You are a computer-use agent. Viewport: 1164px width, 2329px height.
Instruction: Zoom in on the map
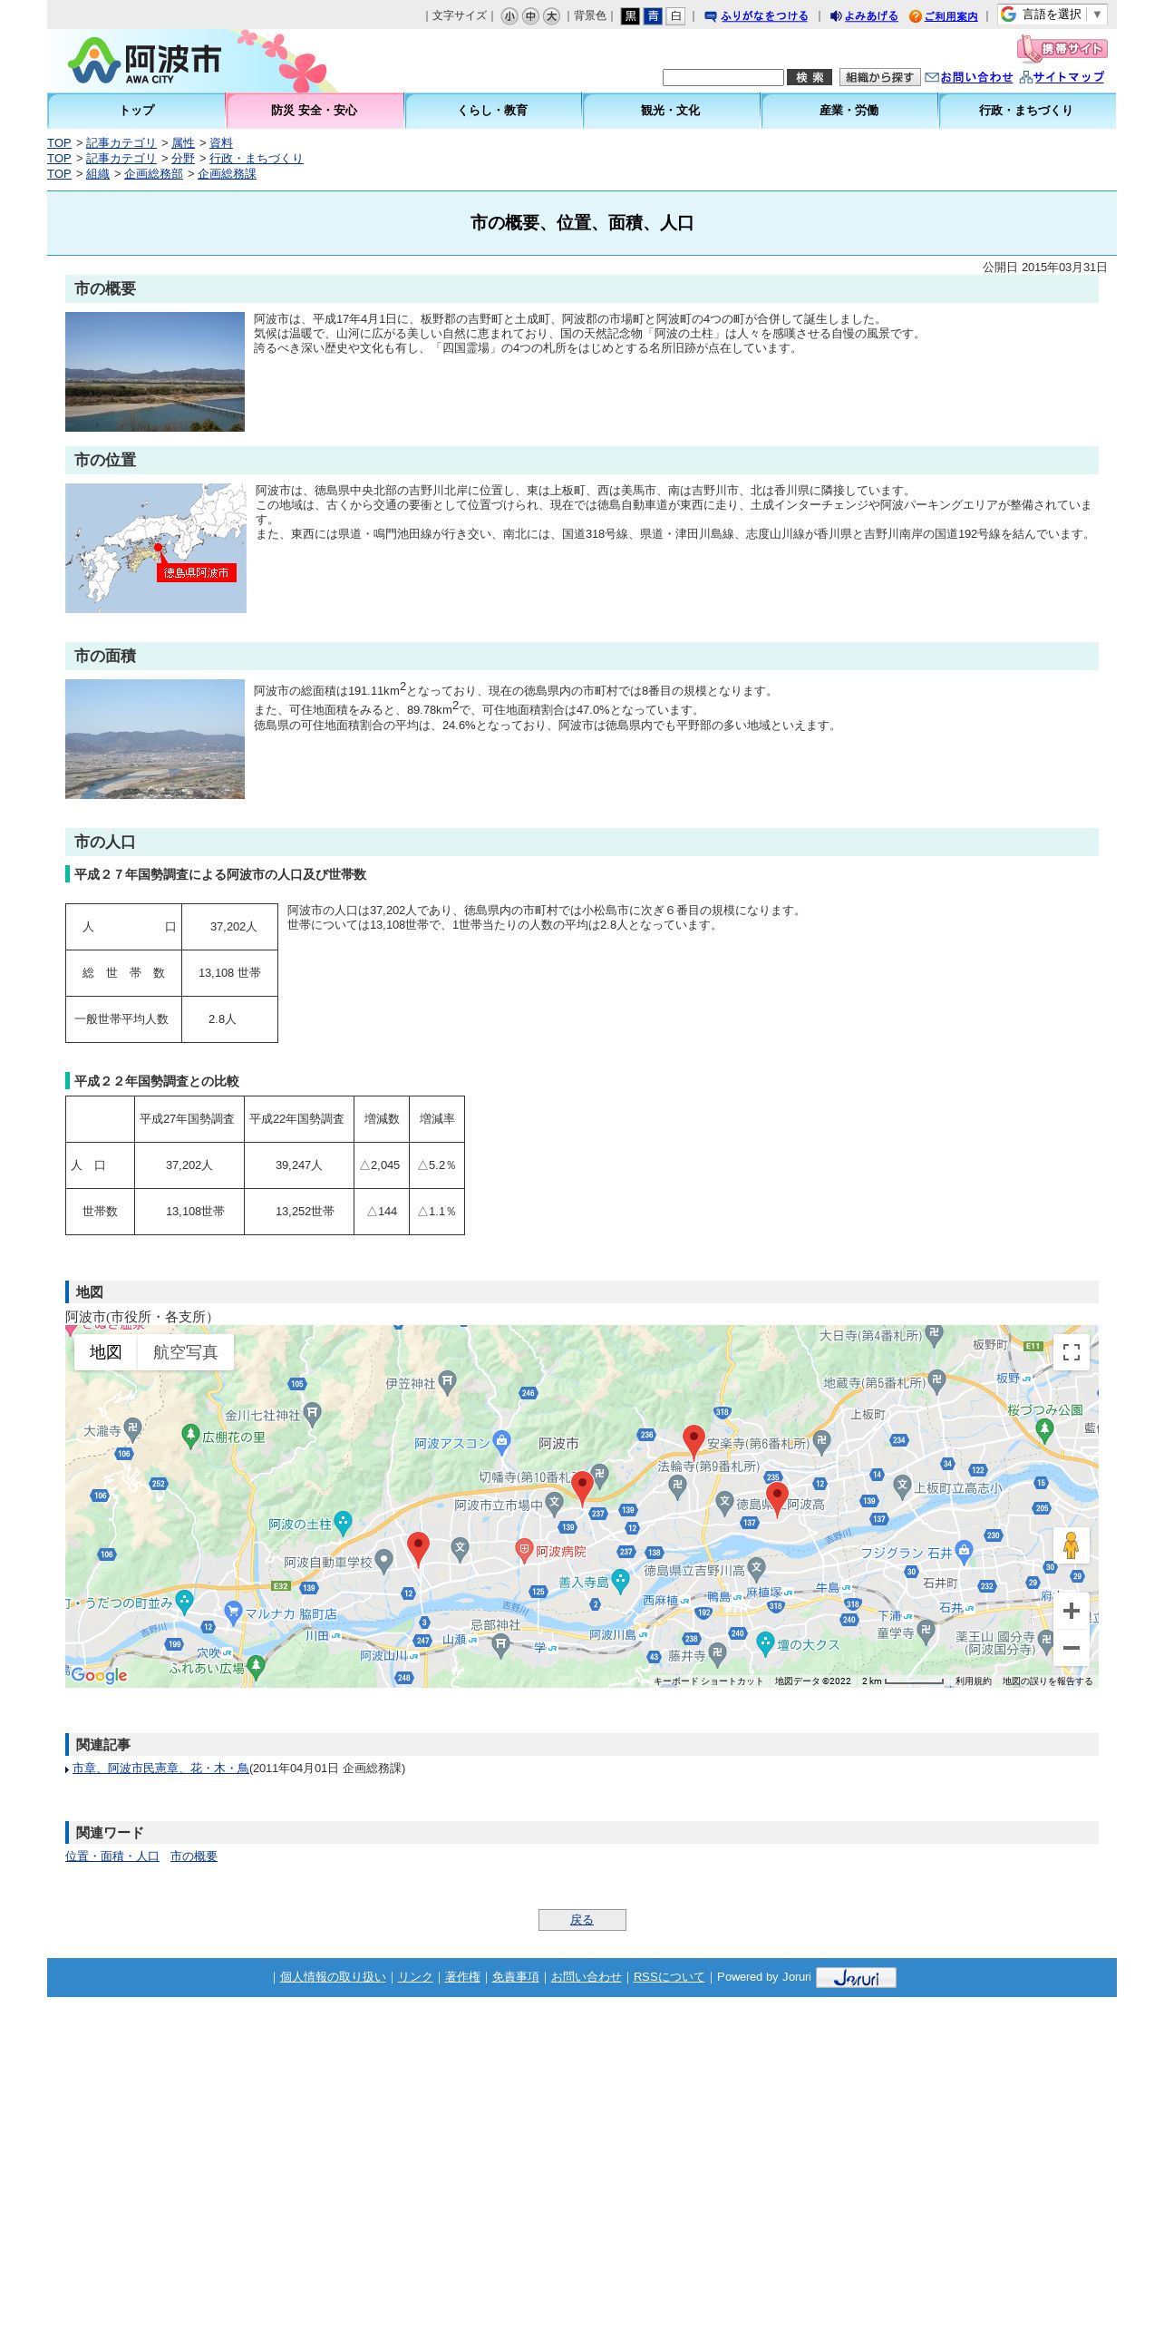(x=1072, y=1611)
